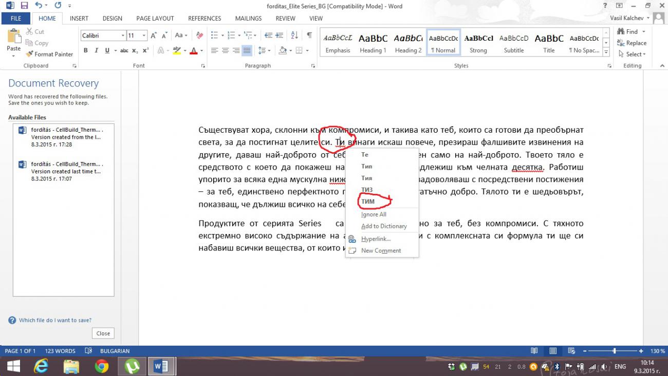Click the Show/Hide paragraph marks icon
The height and width of the screenshot is (376, 668).
[x=309, y=35]
